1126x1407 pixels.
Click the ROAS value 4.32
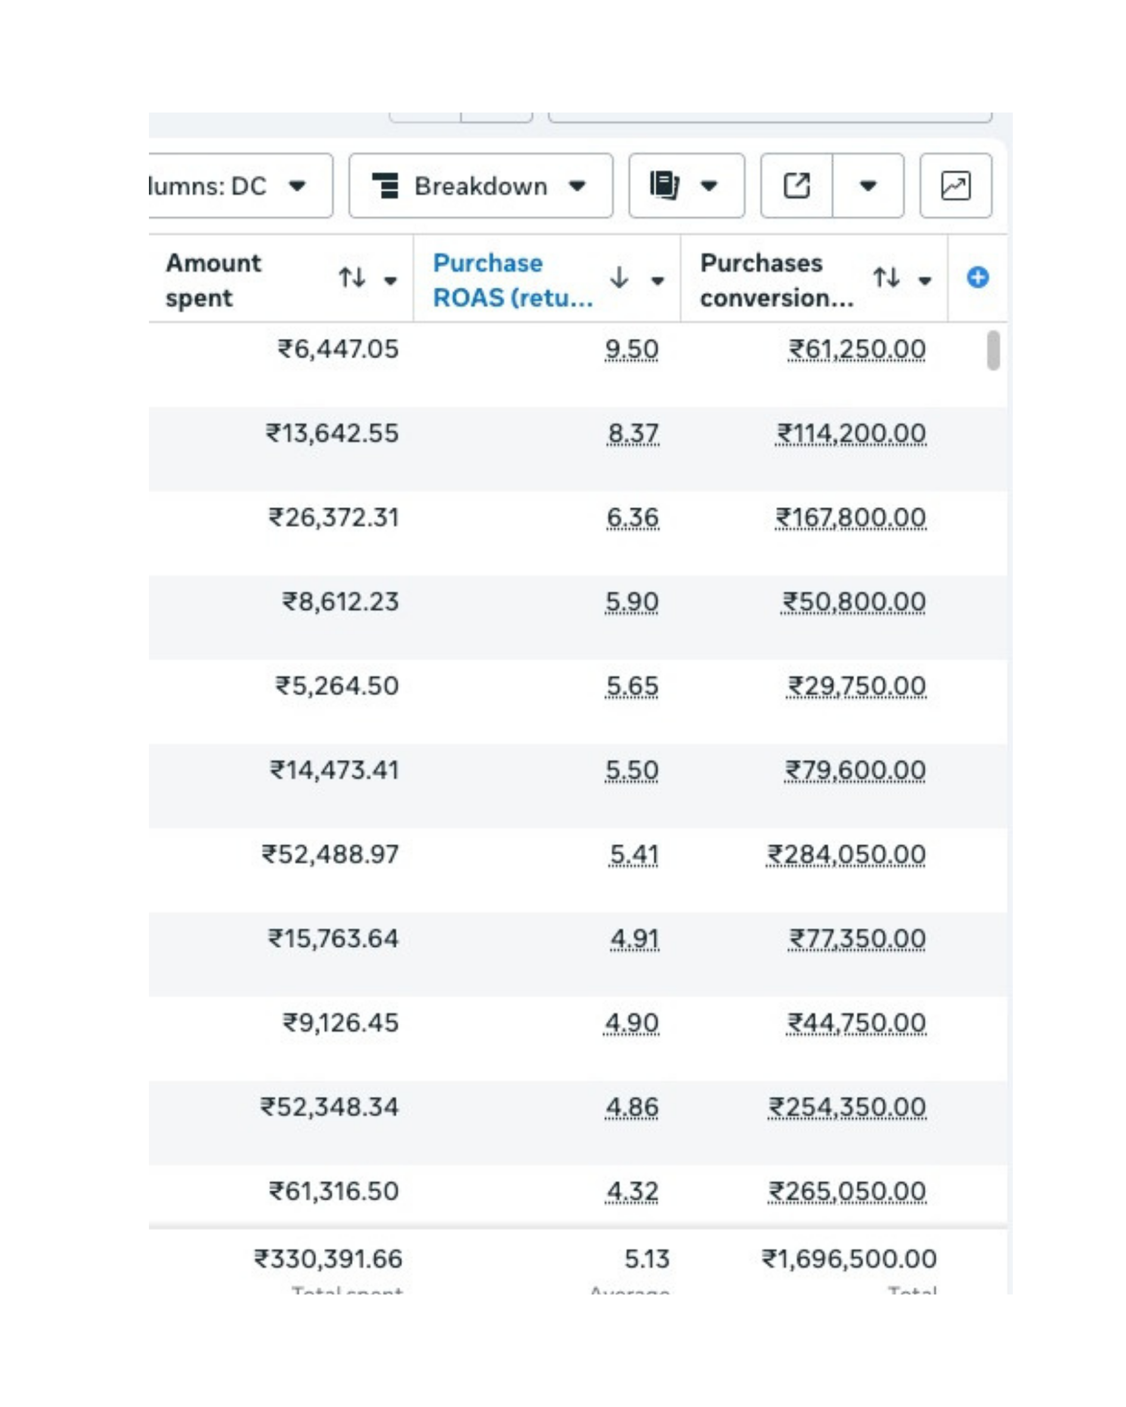point(632,1191)
